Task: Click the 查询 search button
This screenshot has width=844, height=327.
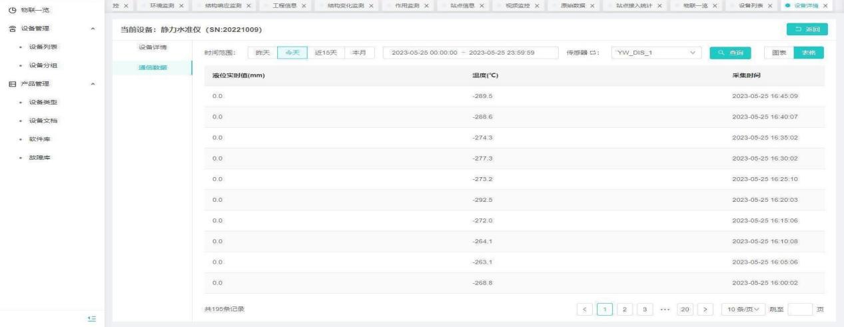Action: pyautogui.click(x=731, y=53)
